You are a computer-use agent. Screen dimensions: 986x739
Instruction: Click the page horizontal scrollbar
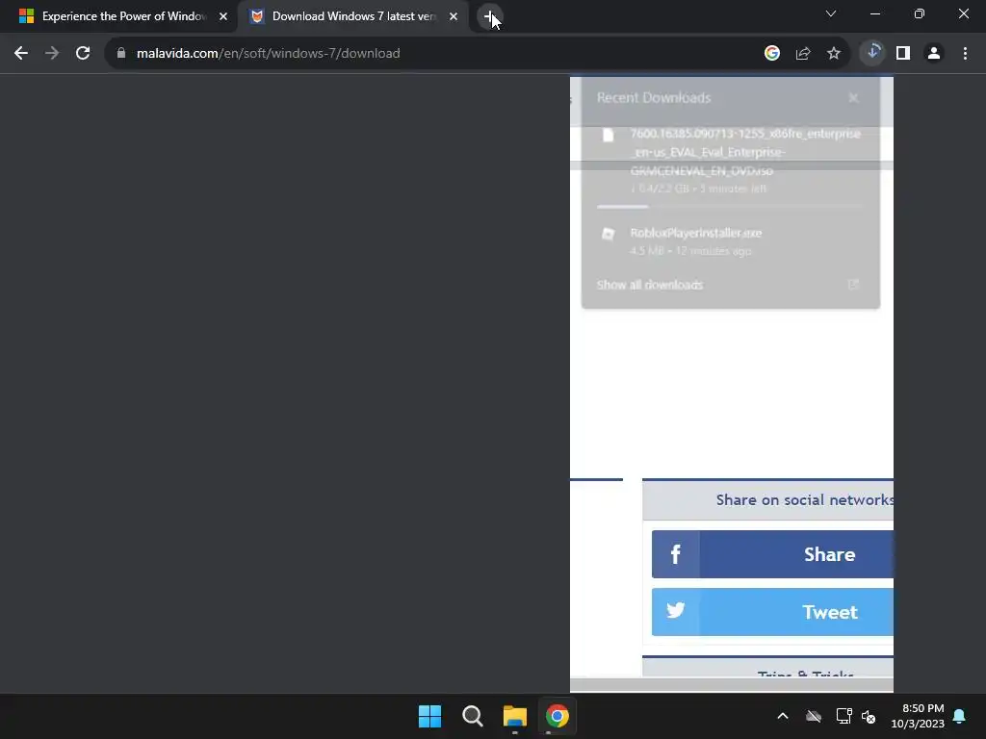732,685
